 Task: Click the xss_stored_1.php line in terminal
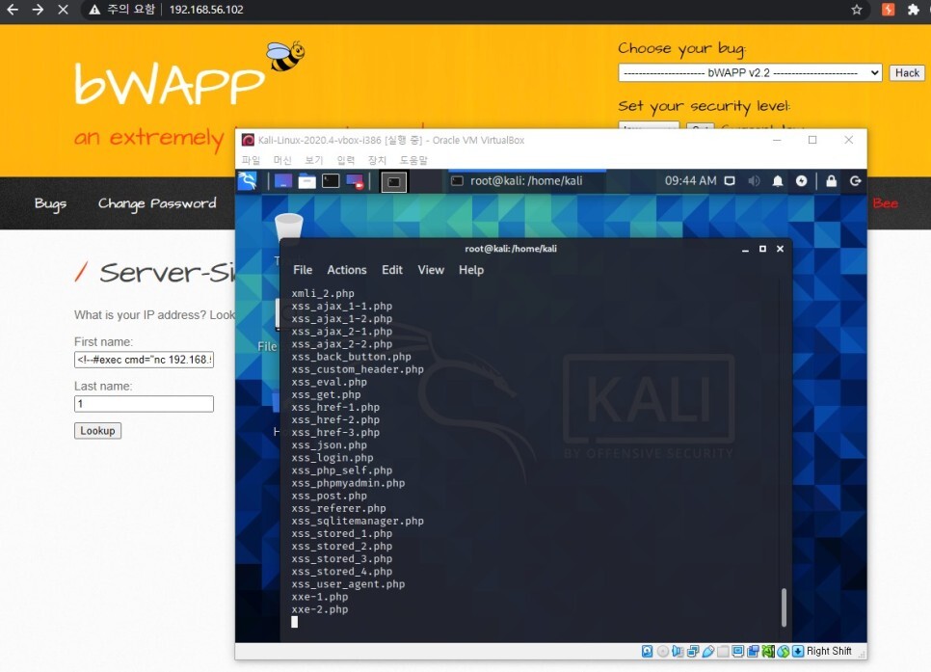(342, 533)
